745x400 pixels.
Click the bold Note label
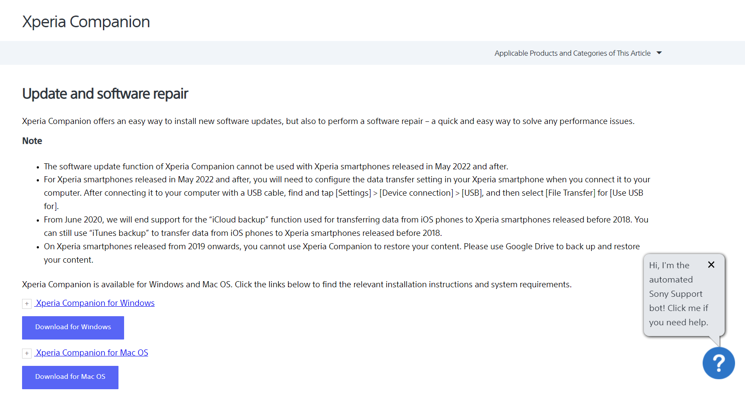32,141
